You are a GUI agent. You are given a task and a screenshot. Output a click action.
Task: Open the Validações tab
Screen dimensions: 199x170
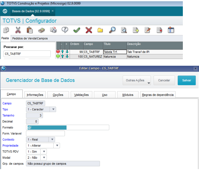click(81, 95)
